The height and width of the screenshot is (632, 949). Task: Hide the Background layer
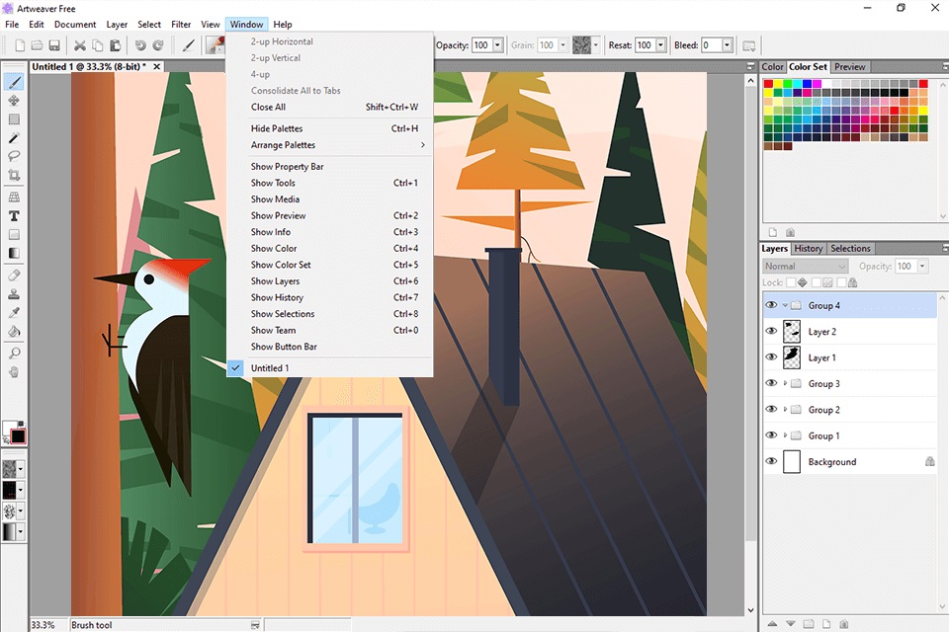point(771,461)
